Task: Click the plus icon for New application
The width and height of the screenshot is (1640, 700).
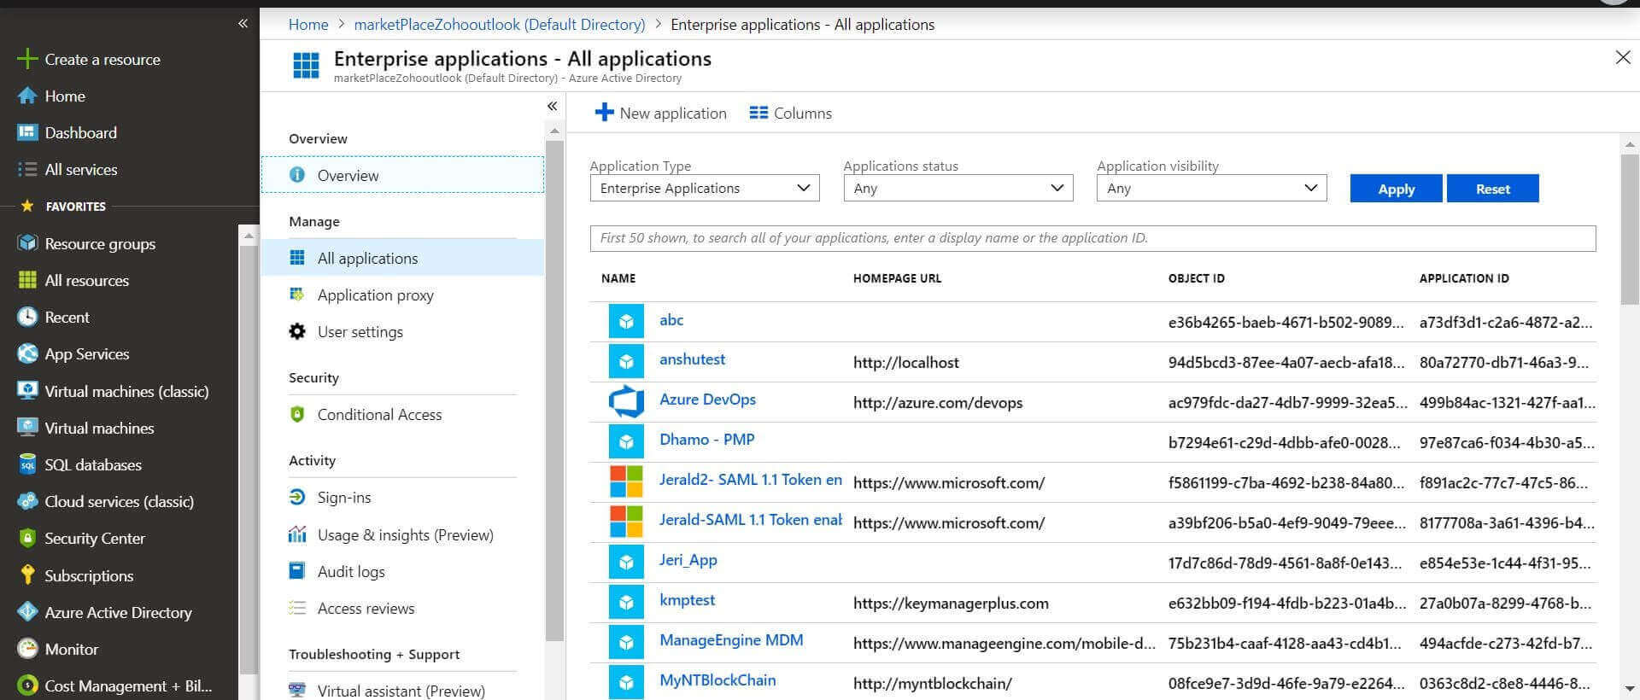Action: 604,113
